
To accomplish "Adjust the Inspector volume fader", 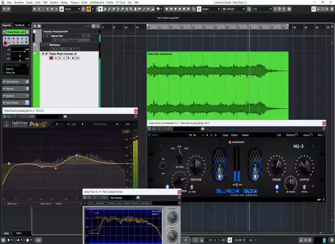I will 25,52.
